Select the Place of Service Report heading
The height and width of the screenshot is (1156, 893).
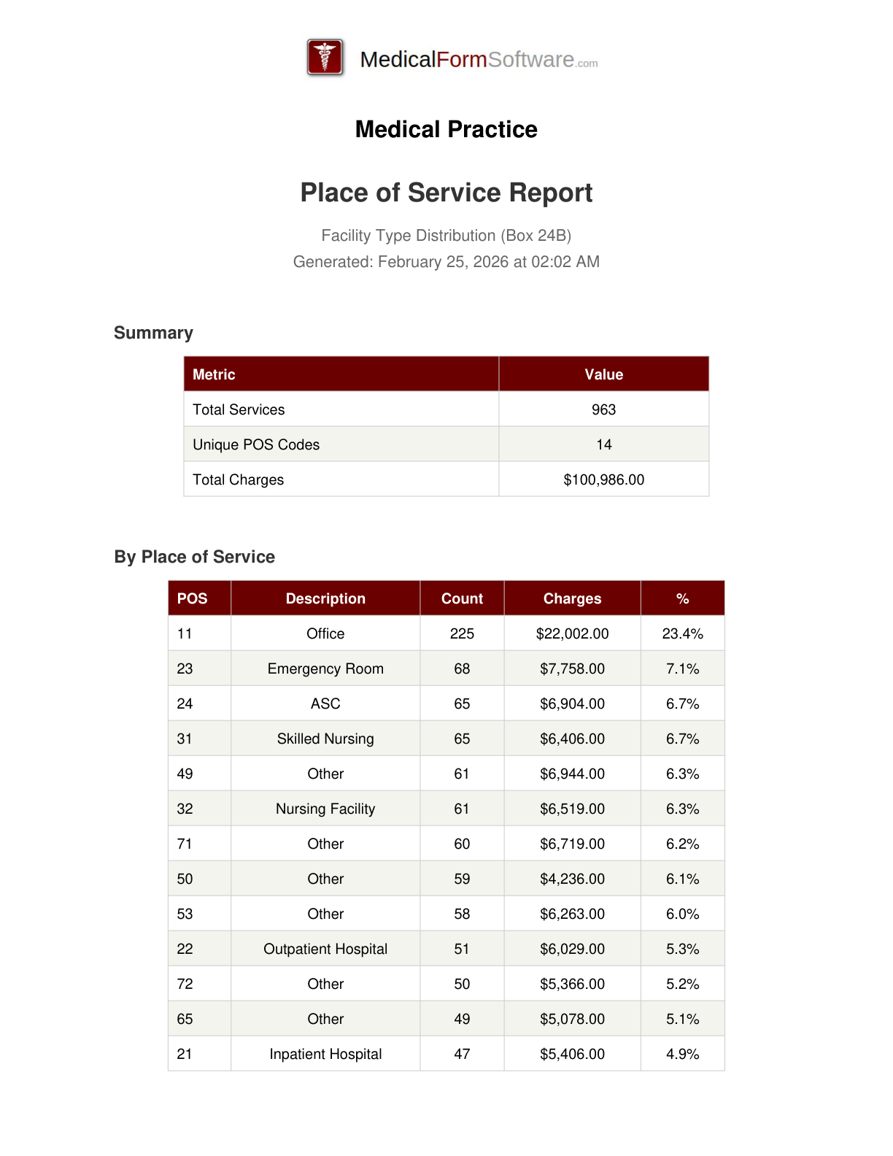(x=446, y=193)
